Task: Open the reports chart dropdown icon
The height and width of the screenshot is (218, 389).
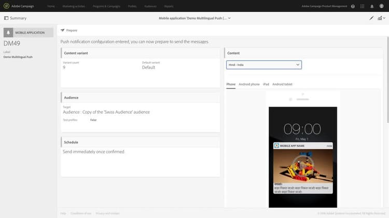Action: (x=381, y=18)
